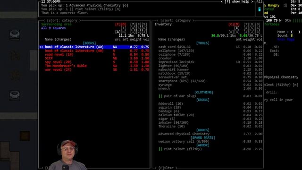Viewport: 302px width, 170px height.
Task: Click the All 9 squares label
Action: pos(53,28)
